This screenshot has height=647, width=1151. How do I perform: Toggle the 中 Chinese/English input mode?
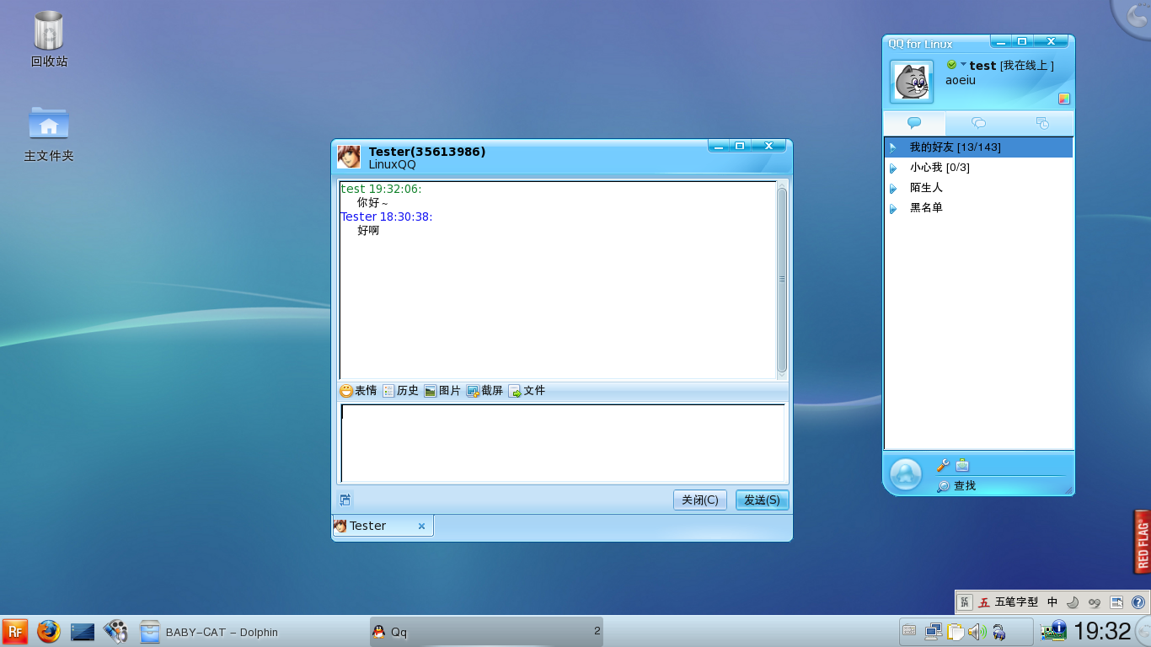(x=1052, y=602)
